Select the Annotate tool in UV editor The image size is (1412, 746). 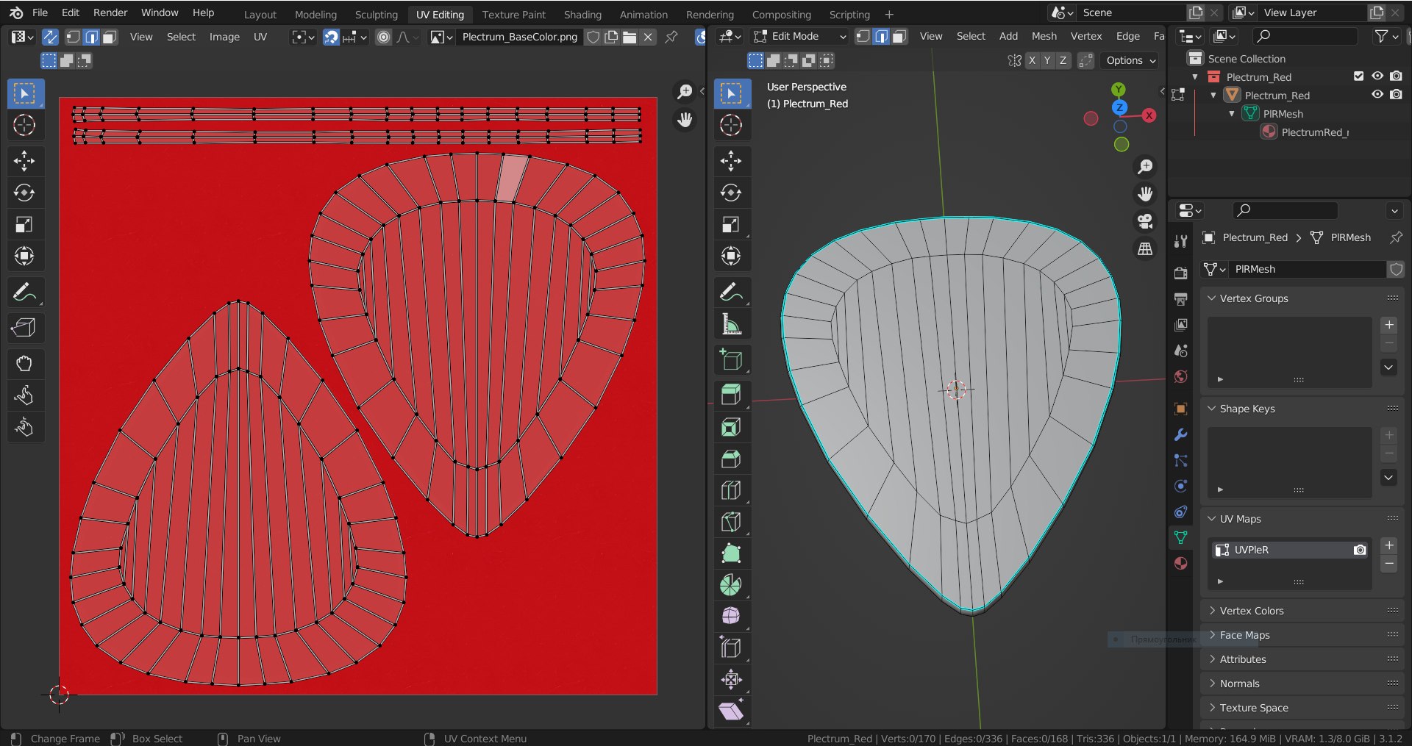click(24, 293)
